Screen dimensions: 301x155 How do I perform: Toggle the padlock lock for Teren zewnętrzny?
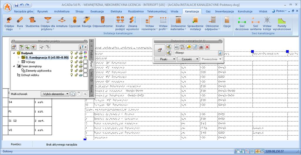[x=76, y=66]
